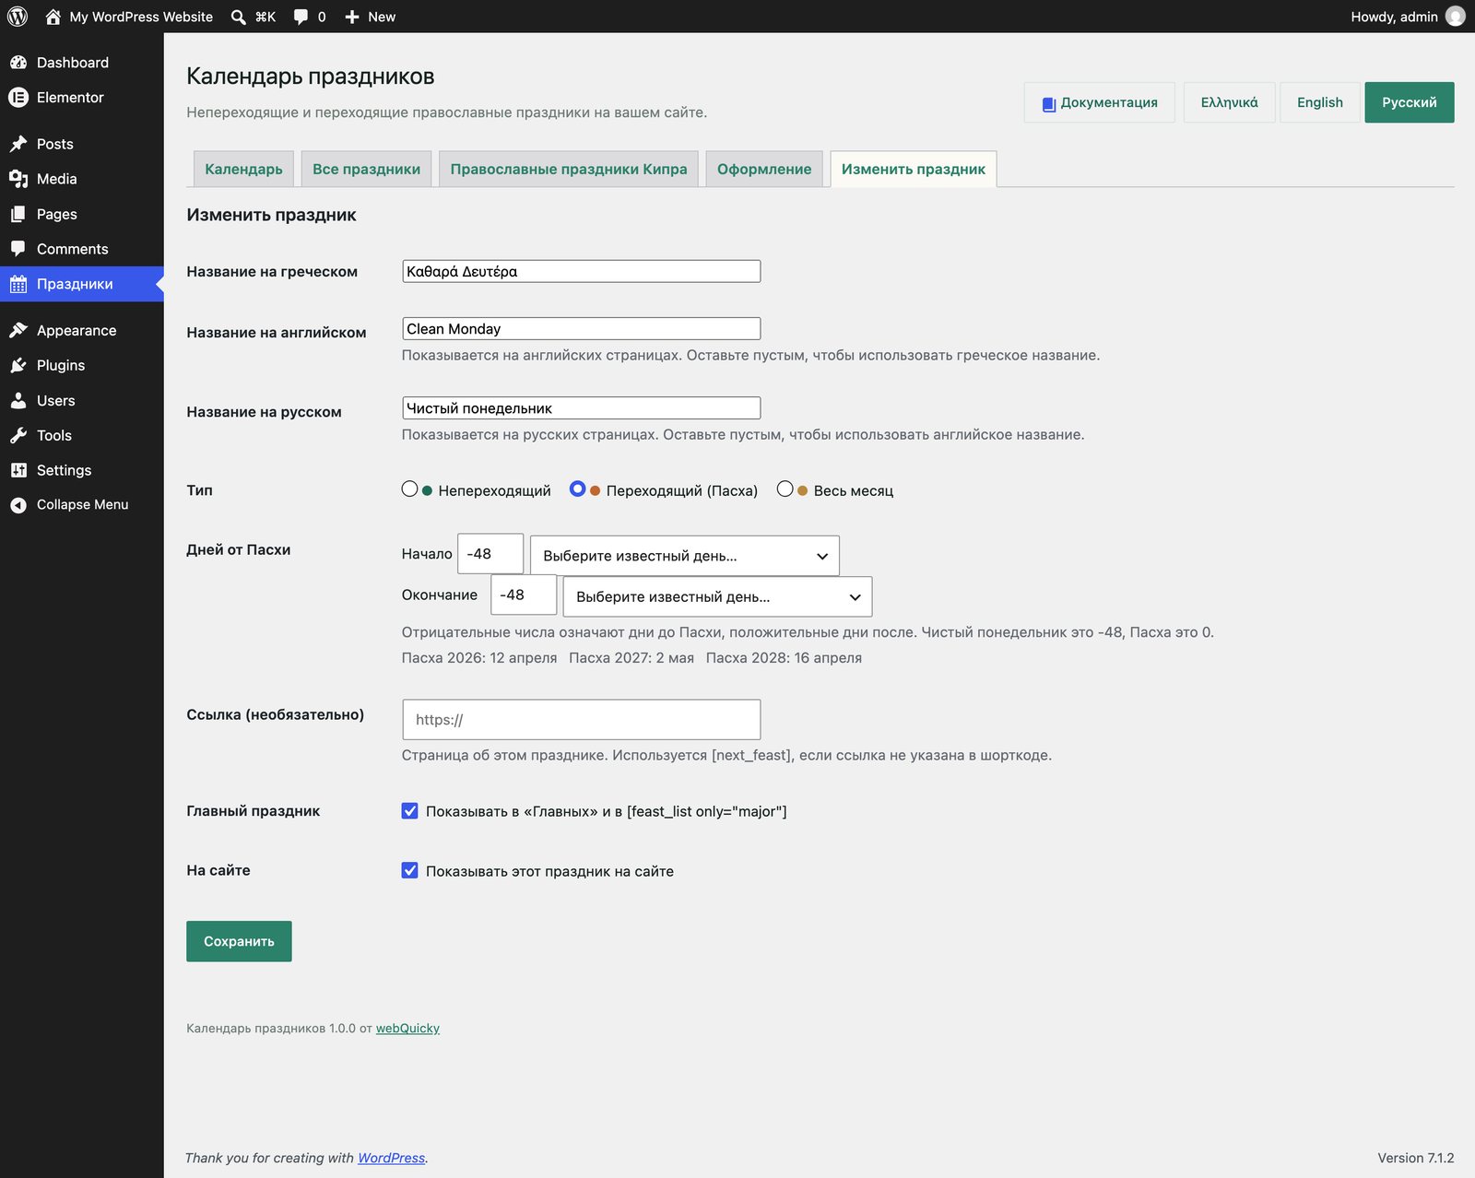The image size is (1475, 1178).
Task: Open the Начало known-day dropdown
Action: point(685,556)
